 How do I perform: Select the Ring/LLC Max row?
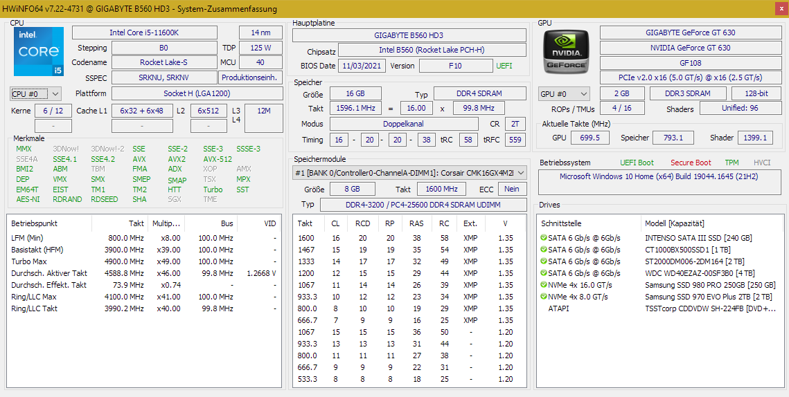[144, 297]
